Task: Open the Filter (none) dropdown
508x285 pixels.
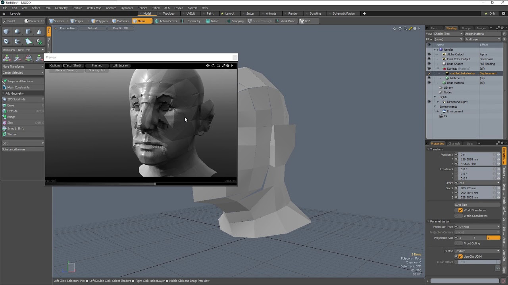Action: click(x=448, y=39)
